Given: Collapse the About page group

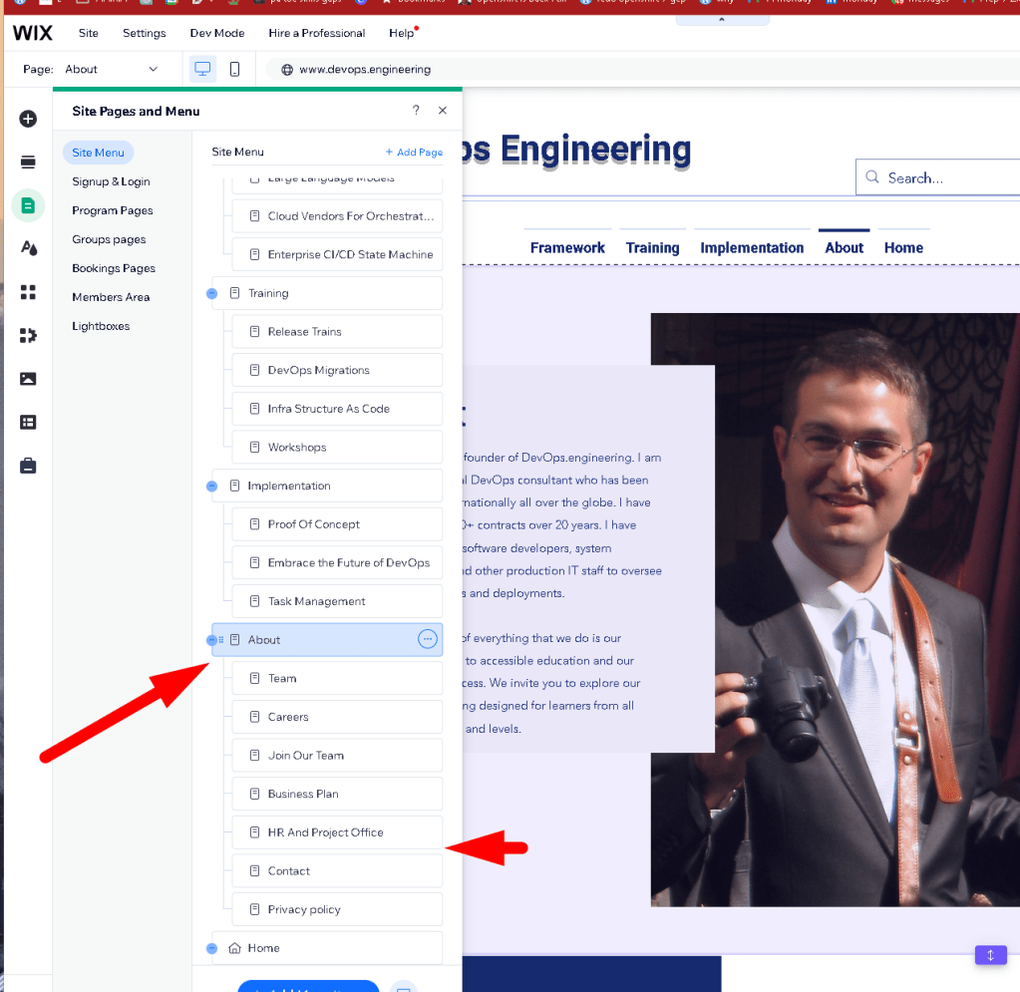Looking at the screenshot, I should click(211, 641).
